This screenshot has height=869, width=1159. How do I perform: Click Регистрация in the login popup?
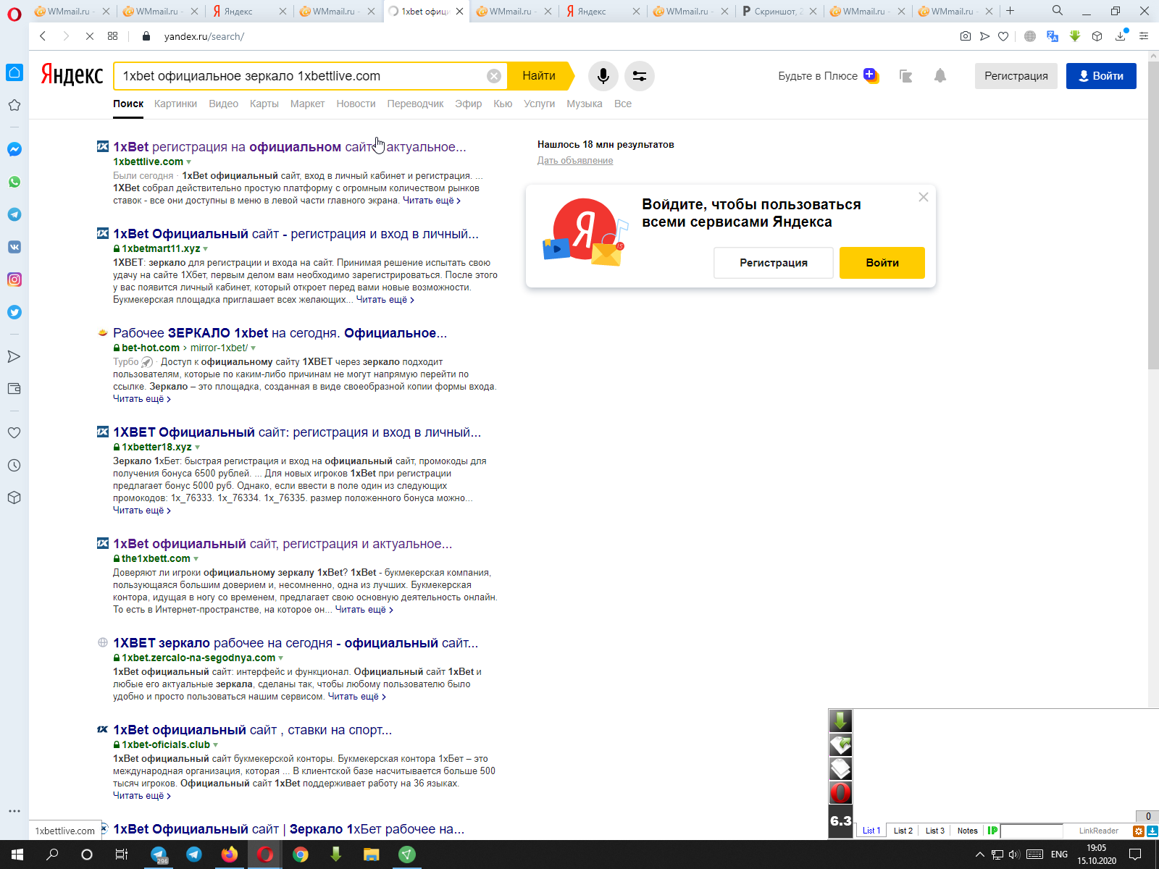click(x=774, y=263)
